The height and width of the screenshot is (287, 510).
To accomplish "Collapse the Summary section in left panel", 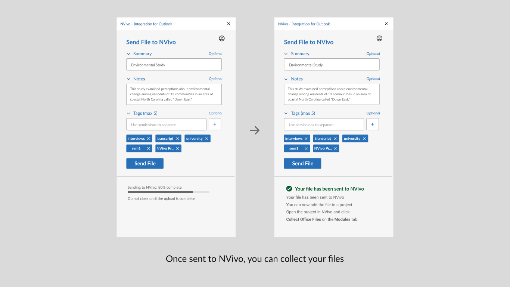I will 128,54.
